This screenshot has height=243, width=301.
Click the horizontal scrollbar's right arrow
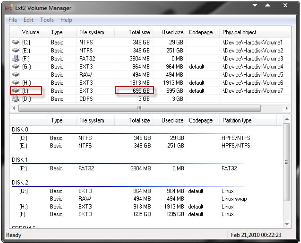pos(287,108)
